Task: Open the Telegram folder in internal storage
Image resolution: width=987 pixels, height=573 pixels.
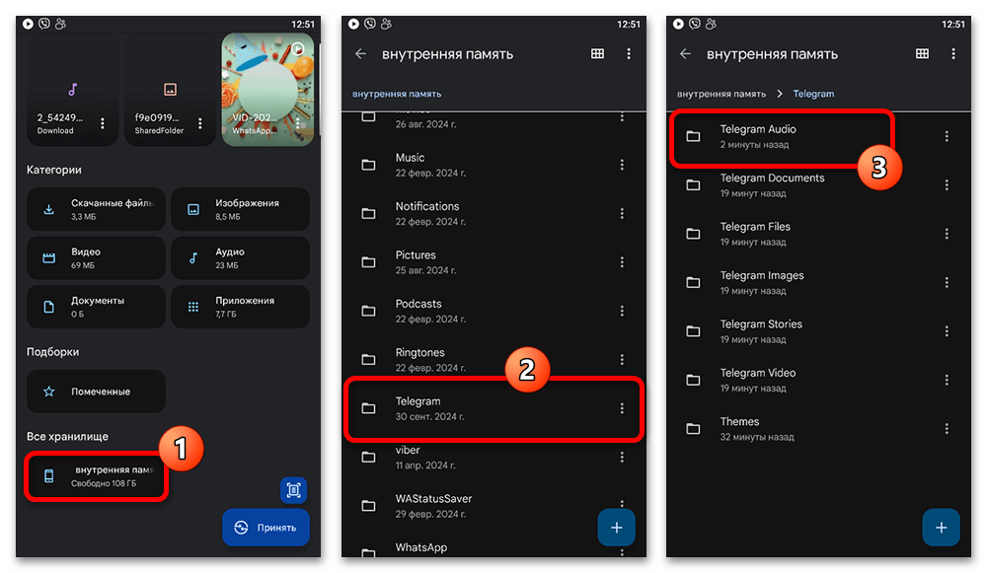Action: 493,408
